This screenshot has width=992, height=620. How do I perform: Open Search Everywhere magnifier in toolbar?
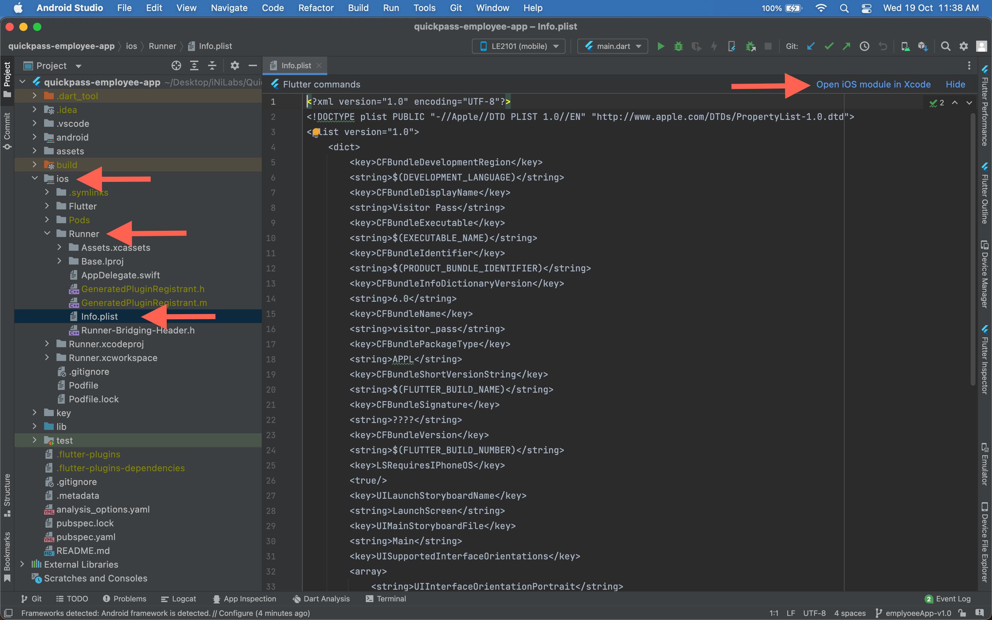(945, 46)
